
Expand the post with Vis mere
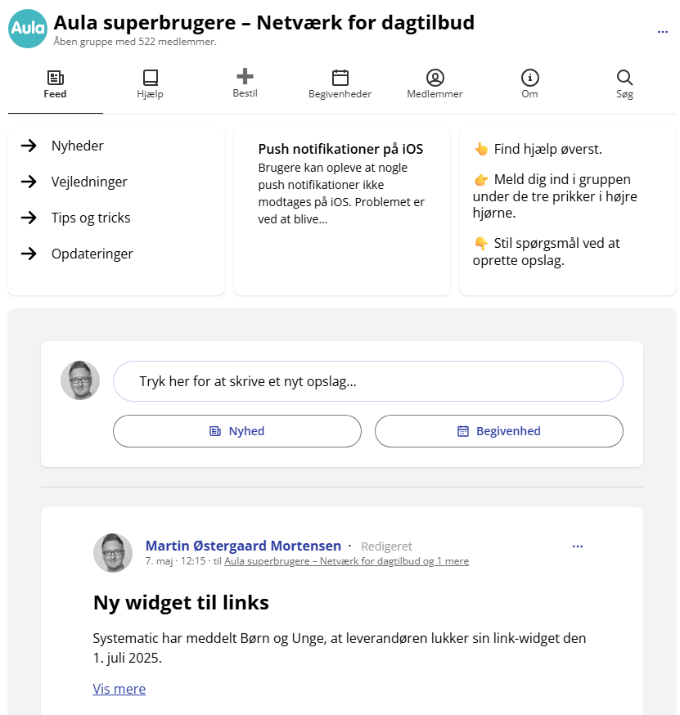[119, 689]
